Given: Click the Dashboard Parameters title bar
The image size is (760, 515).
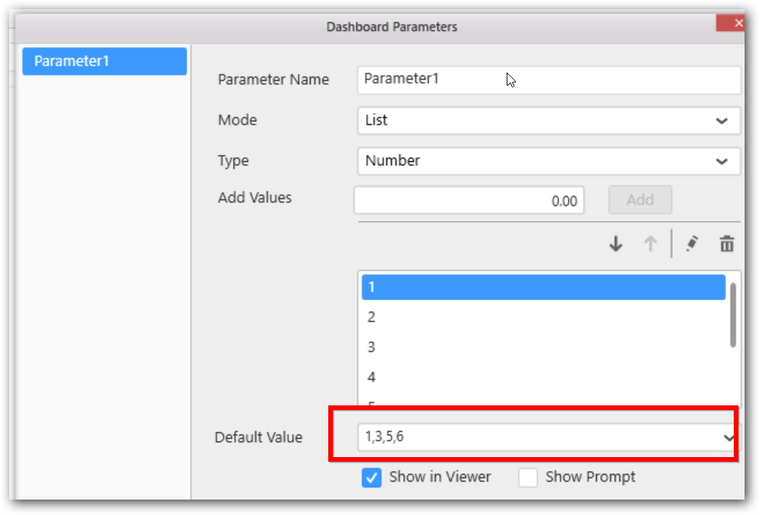Looking at the screenshot, I should pos(391,27).
